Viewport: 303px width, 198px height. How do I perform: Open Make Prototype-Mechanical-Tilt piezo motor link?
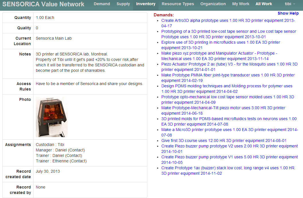click(223, 110)
